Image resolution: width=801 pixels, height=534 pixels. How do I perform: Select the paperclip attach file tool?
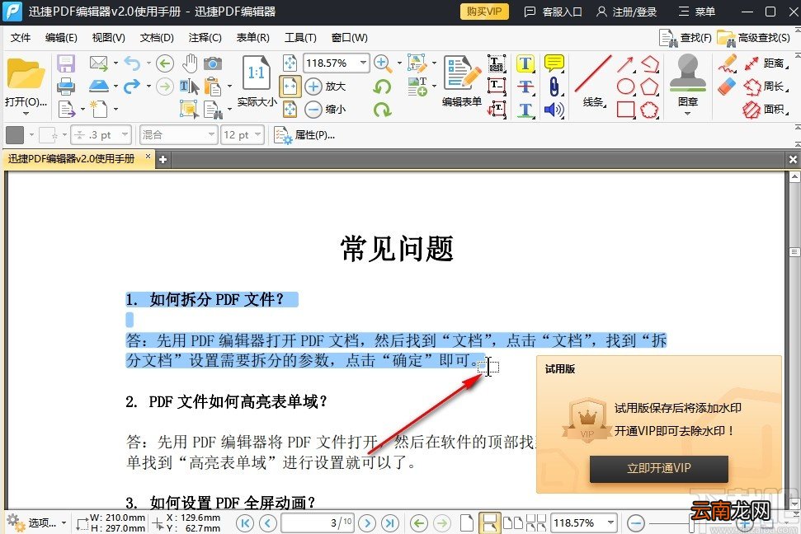point(554,87)
